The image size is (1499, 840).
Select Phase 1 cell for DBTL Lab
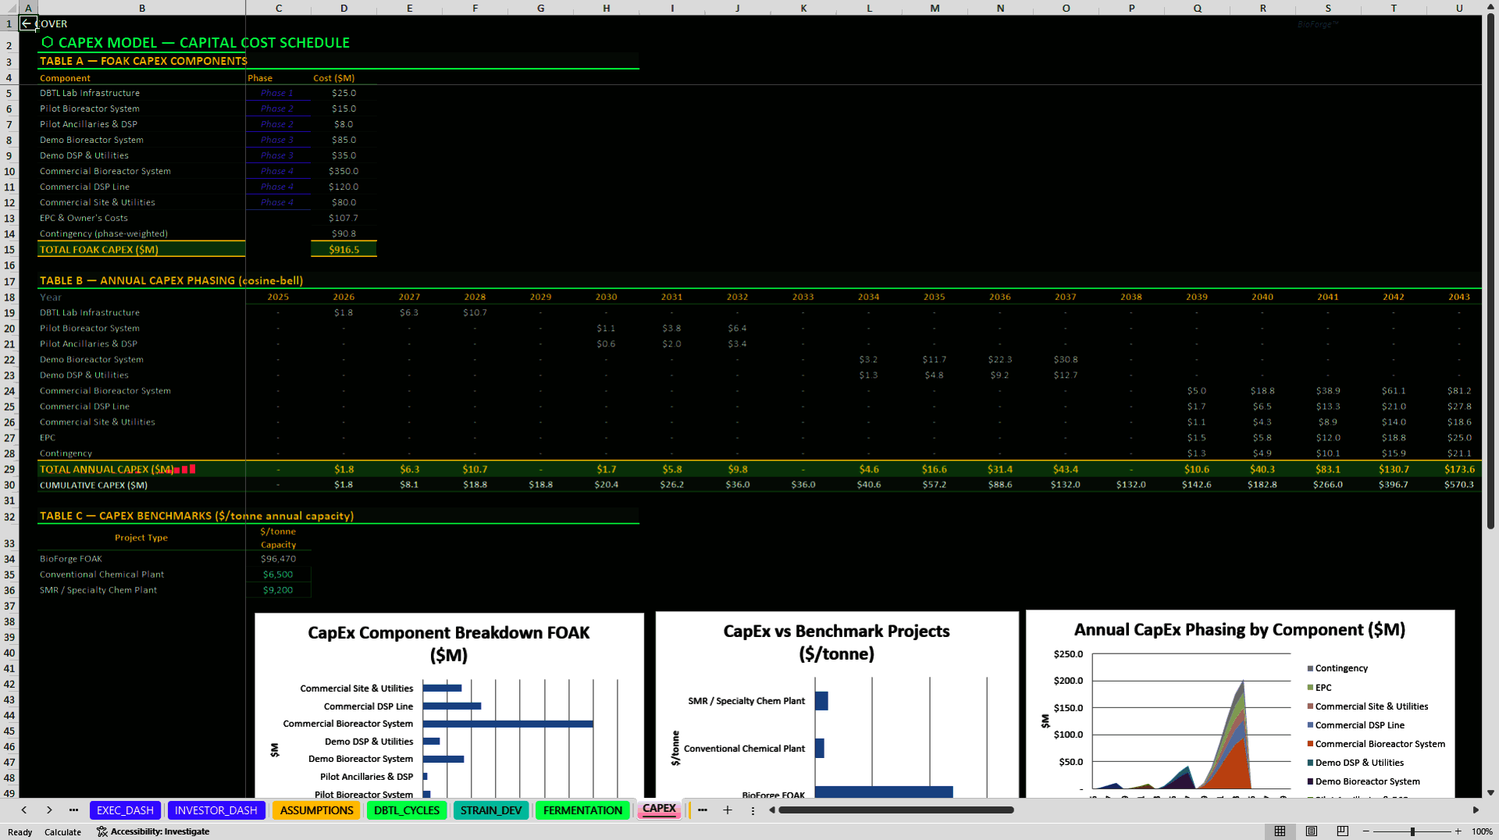(278, 93)
